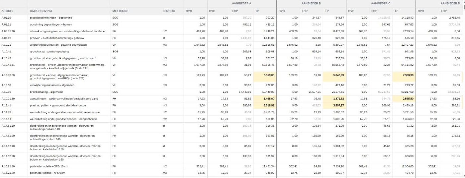
Task: Click Aanbieder B TP value 65.068,42
Action: click(338, 65)
